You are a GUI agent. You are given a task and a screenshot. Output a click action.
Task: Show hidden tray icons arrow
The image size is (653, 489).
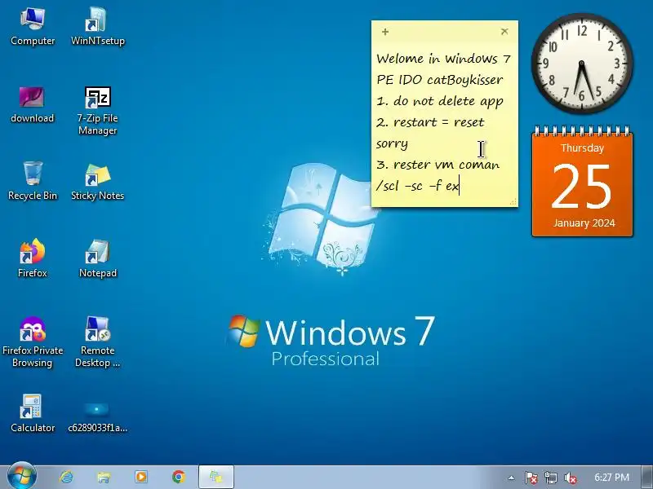click(511, 478)
